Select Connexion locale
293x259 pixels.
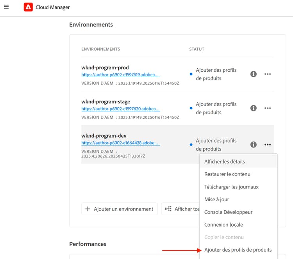(238, 225)
